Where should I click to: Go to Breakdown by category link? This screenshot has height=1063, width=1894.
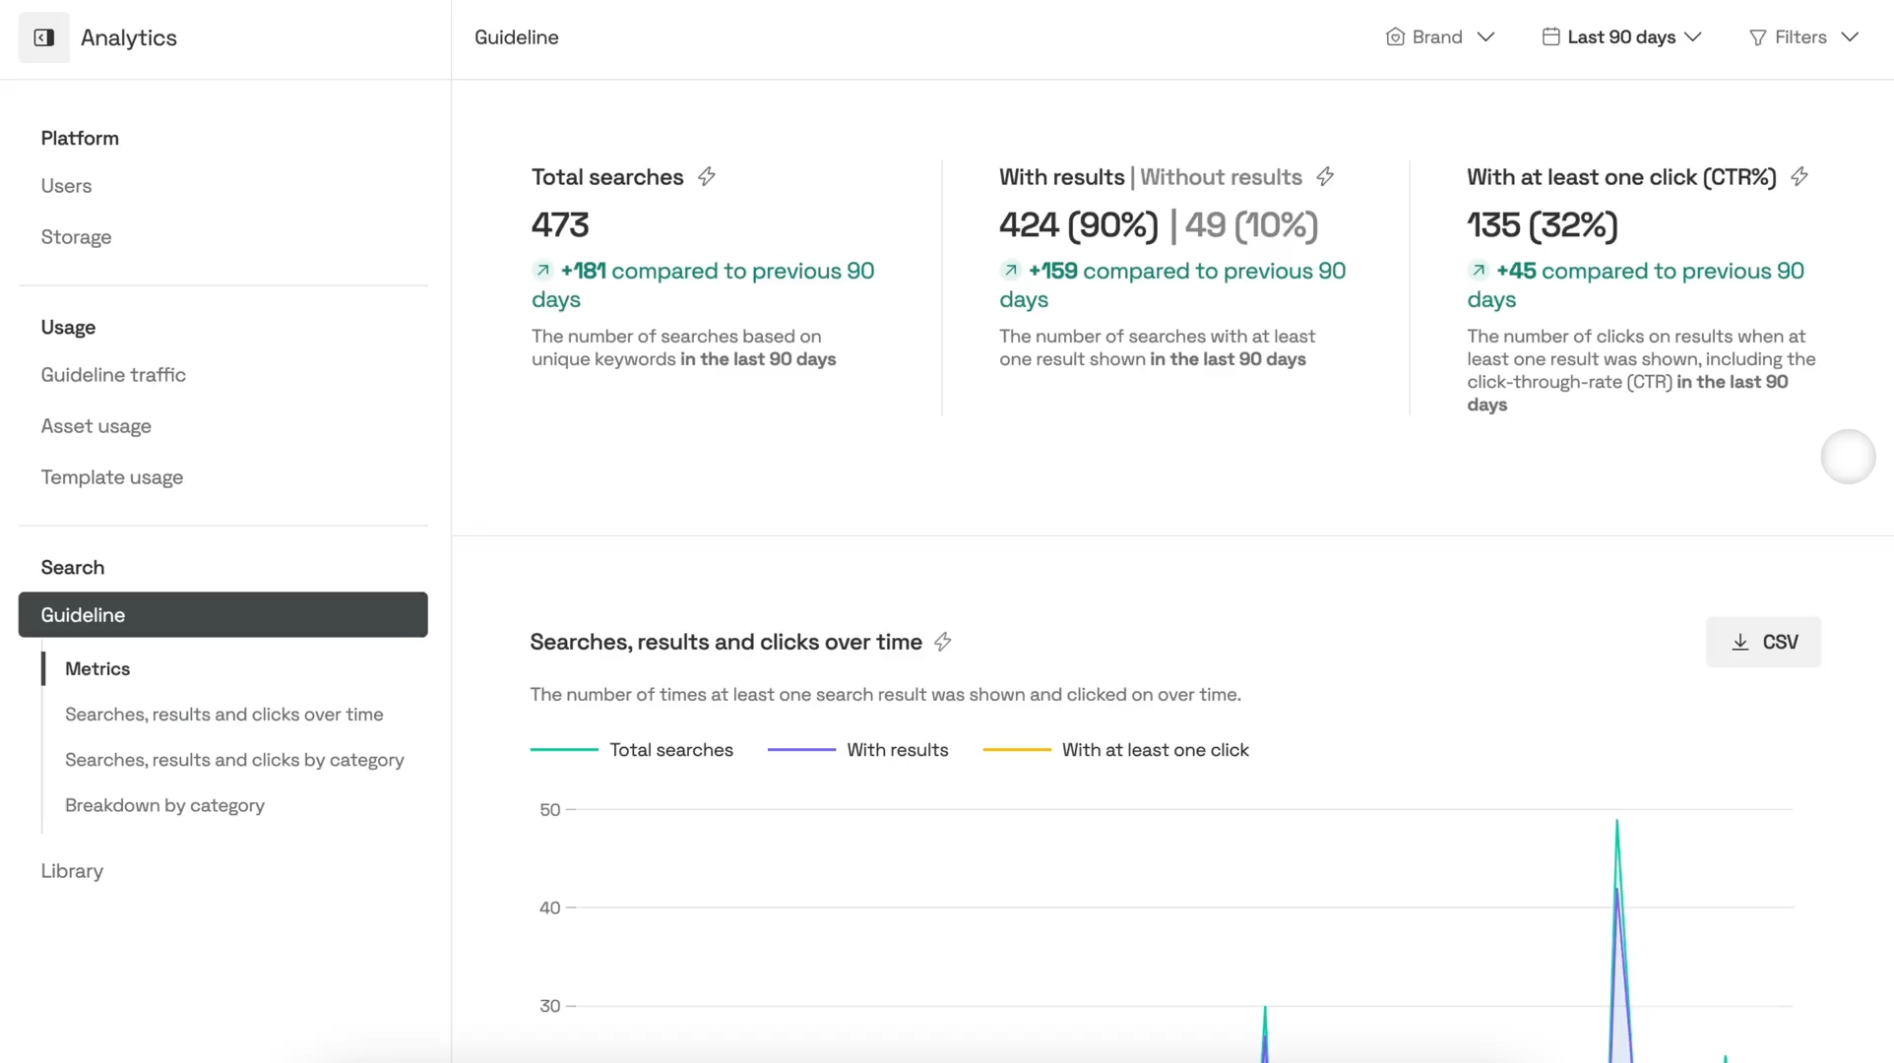[x=164, y=805]
